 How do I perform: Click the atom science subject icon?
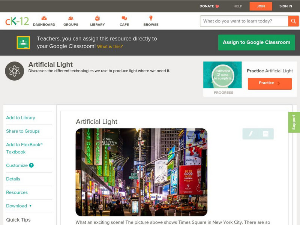click(x=15, y=71)
